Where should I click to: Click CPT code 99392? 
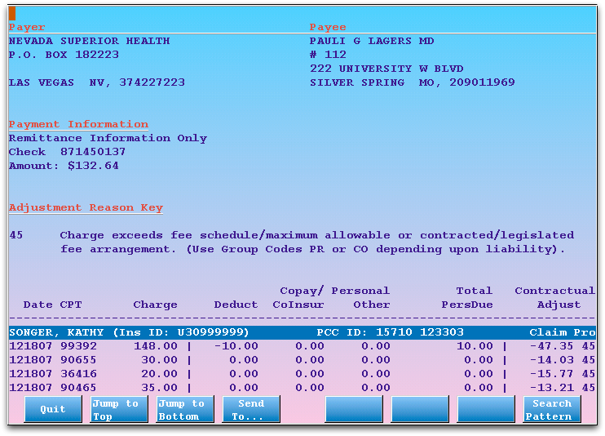[78, 346]
